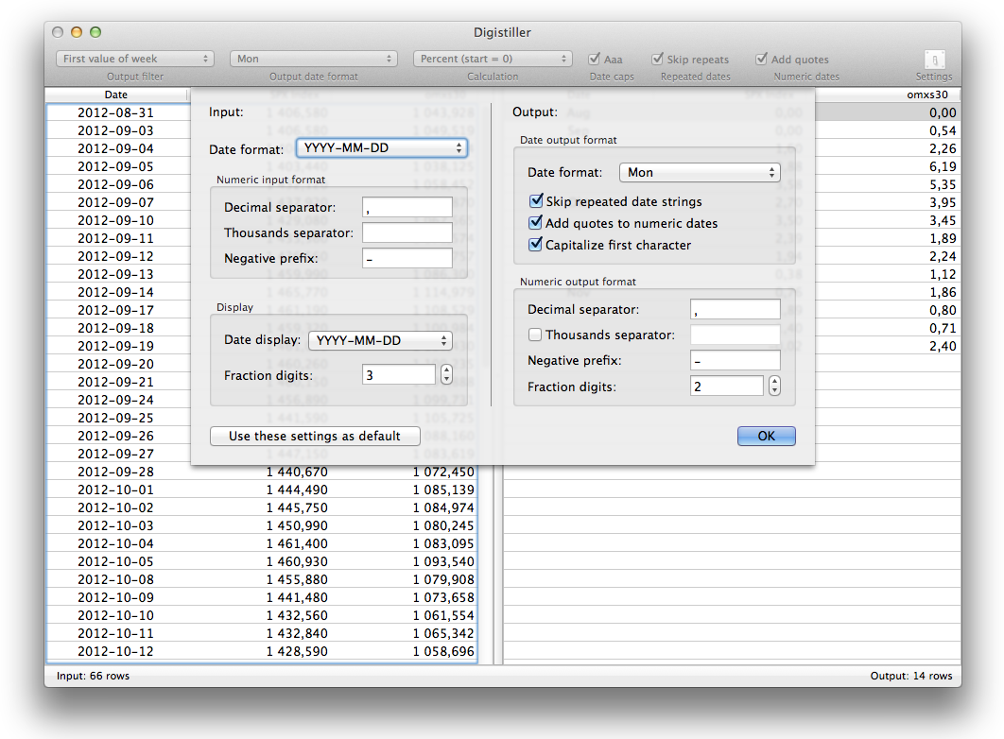The image size is (1004, 739).
Task: Click the value 1 058,696
Action: pos(443,651)
